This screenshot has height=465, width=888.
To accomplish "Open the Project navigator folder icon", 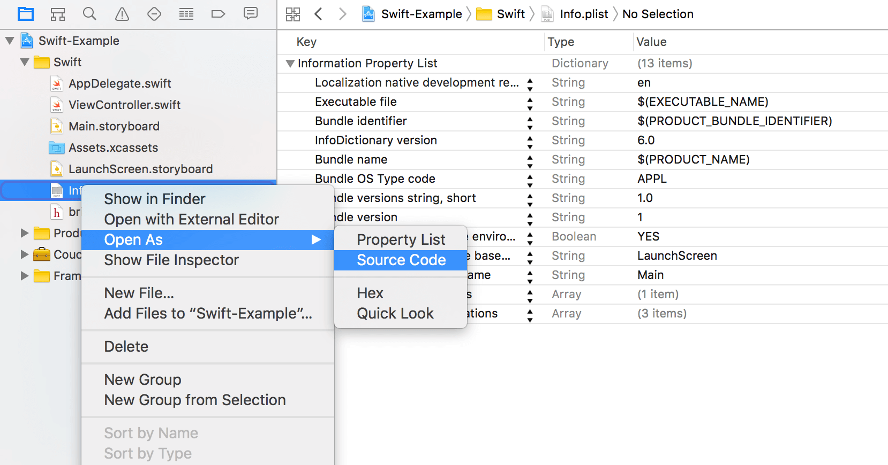I will point(25,14).
